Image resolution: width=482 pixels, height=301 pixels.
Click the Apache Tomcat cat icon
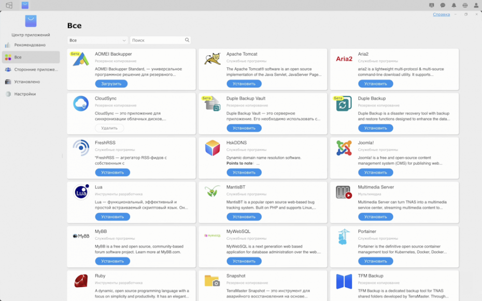[x=212, y=59]
